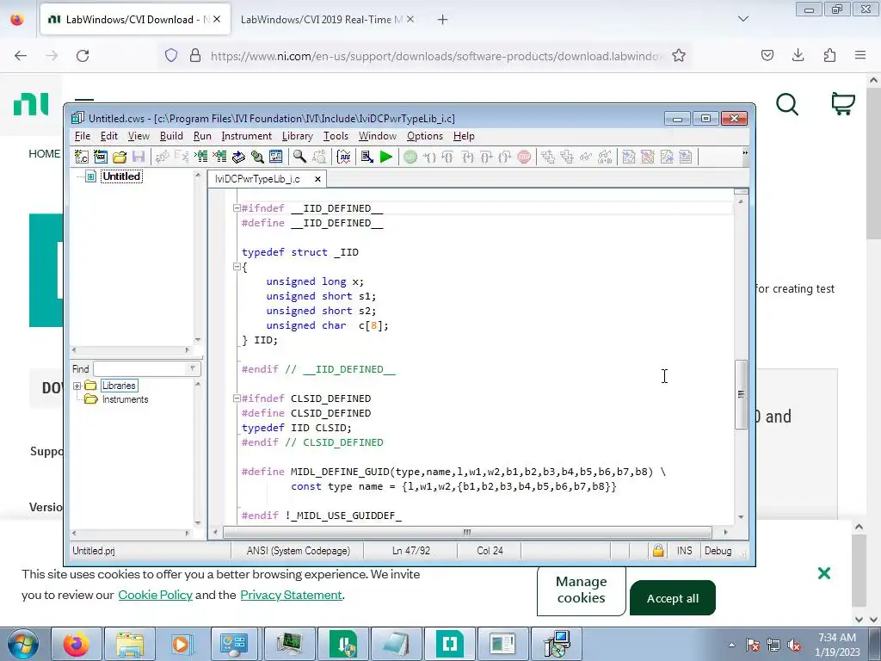Collapse the #ifndef CLSID_DEFINED code fold

point(237,398)
